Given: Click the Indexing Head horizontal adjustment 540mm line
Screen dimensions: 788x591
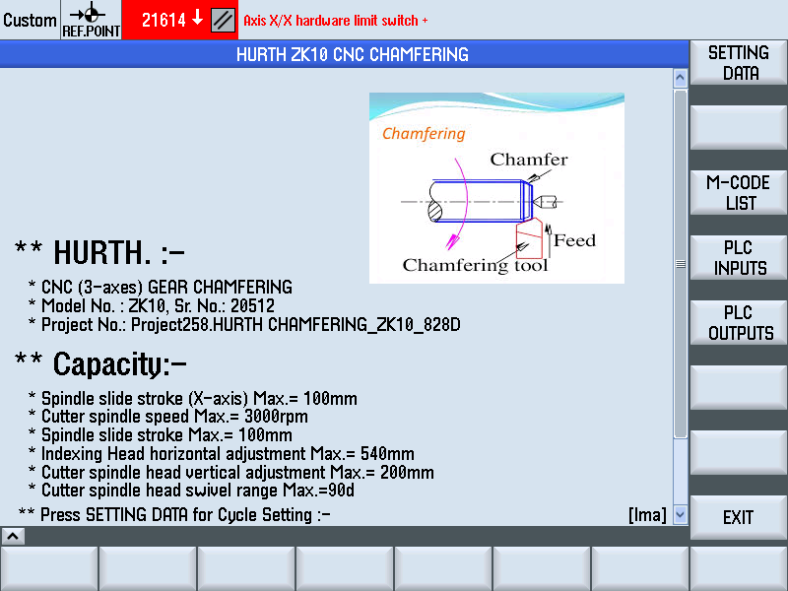Looking at the screenshot, I should point(222,453).
